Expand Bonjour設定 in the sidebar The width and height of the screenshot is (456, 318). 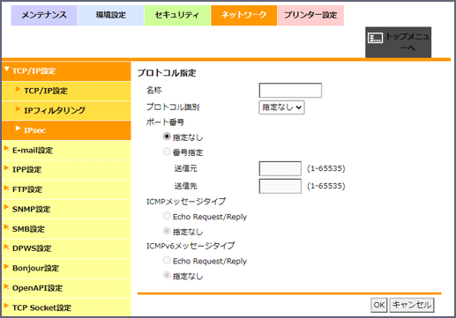coord(66,268)
